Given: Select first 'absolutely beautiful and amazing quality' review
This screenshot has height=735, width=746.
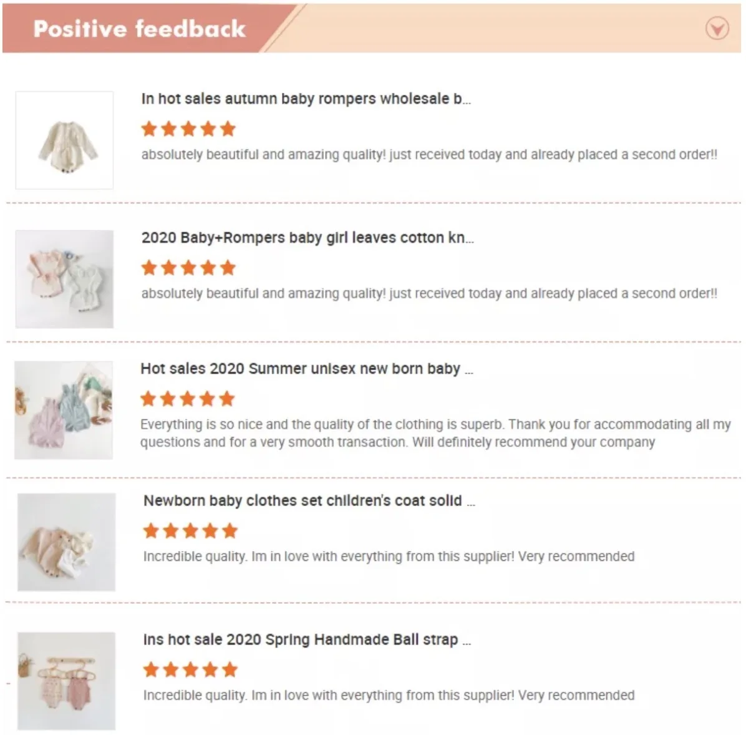Looking at the screenshot, I should pyautogui.click(x=429, y=155).
